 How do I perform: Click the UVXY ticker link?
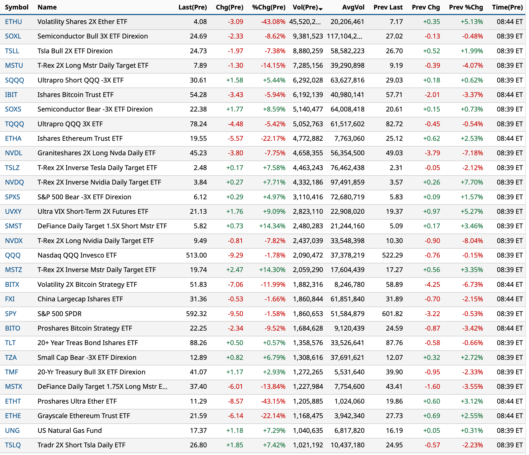[13, 212]
